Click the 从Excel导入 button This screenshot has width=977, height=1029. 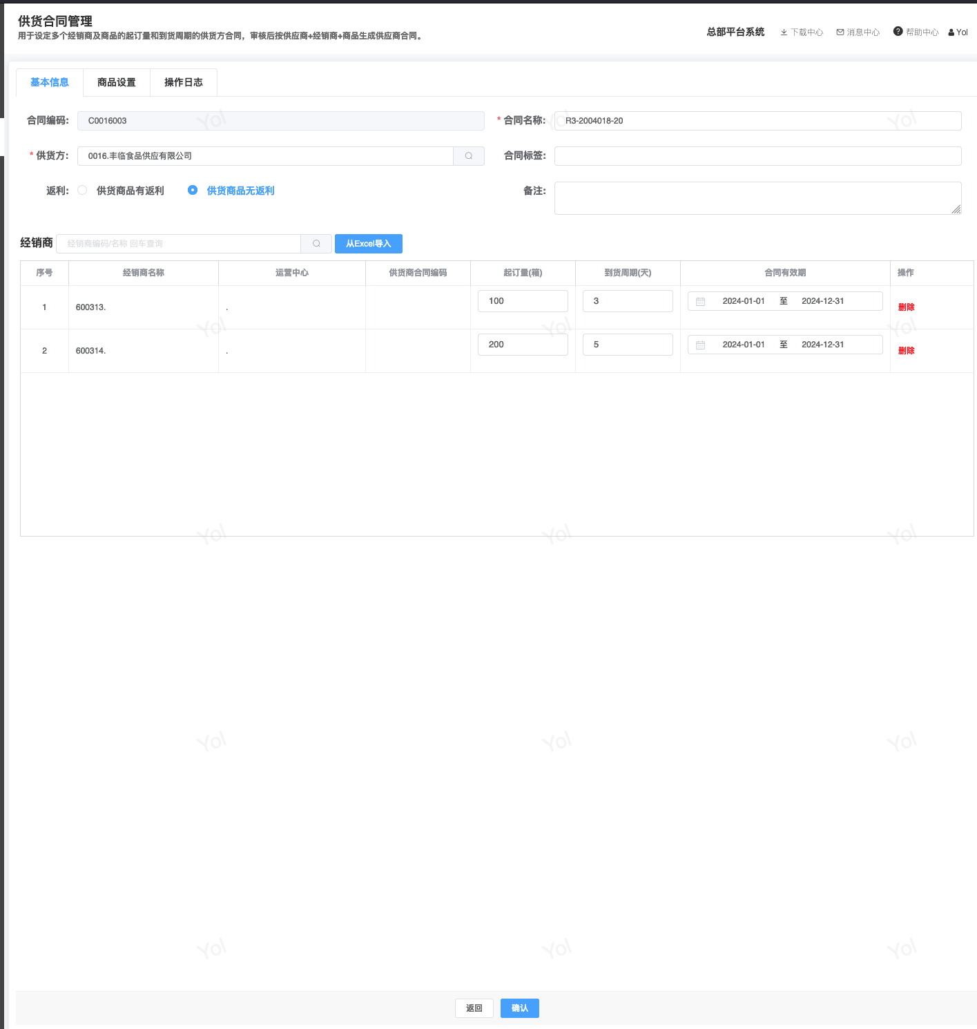[x=369, y=244]
